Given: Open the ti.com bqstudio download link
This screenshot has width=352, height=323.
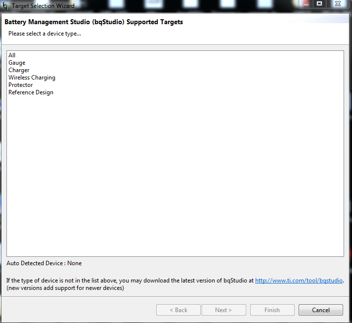Looking at the screenshot, I should point(299,281).
